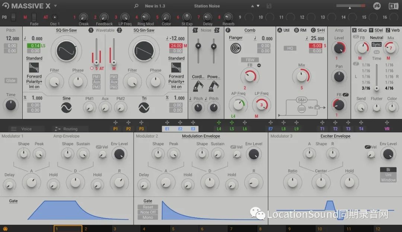Click the P1 modulation drag handle icon
The height and width of the screenshot is (232, 402).
[115, 123]
